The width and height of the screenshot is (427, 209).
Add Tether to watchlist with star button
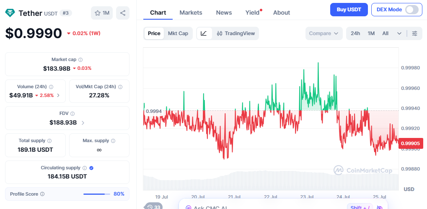102,13
